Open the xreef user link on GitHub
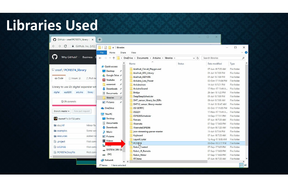Viewport: 288px width, 192px height. coord(58,70)
